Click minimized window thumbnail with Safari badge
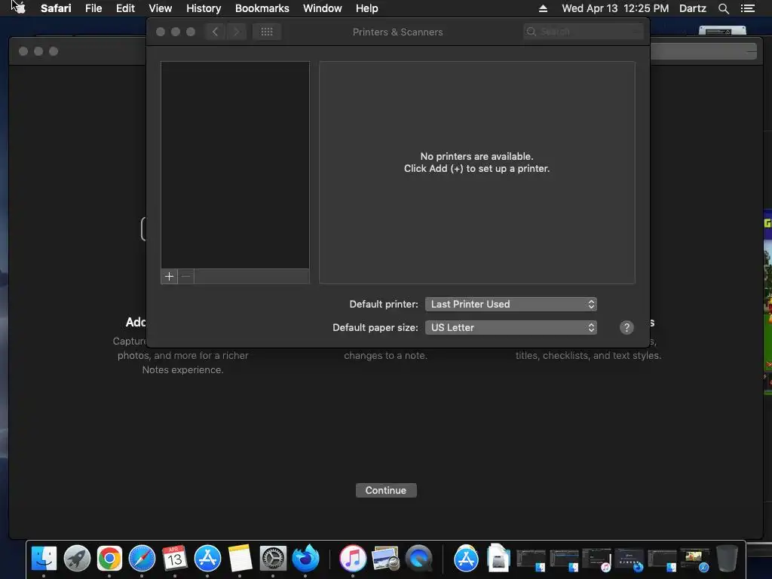Image resolution: width=772 pixels, height=579 pixels. pos(694,560)
